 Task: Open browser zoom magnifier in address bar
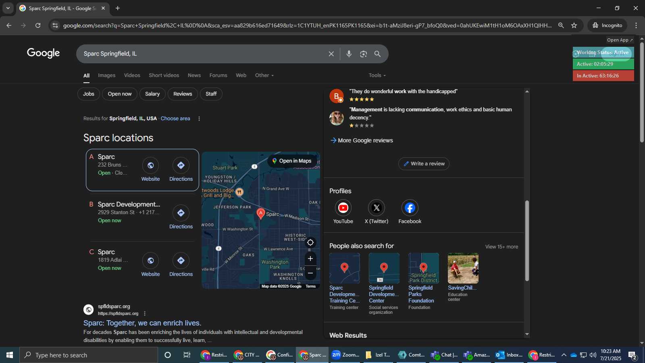561,25
